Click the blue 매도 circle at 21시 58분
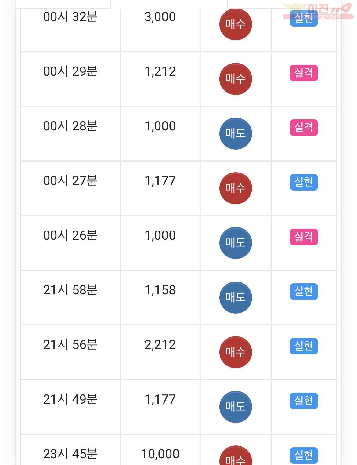 236,297
